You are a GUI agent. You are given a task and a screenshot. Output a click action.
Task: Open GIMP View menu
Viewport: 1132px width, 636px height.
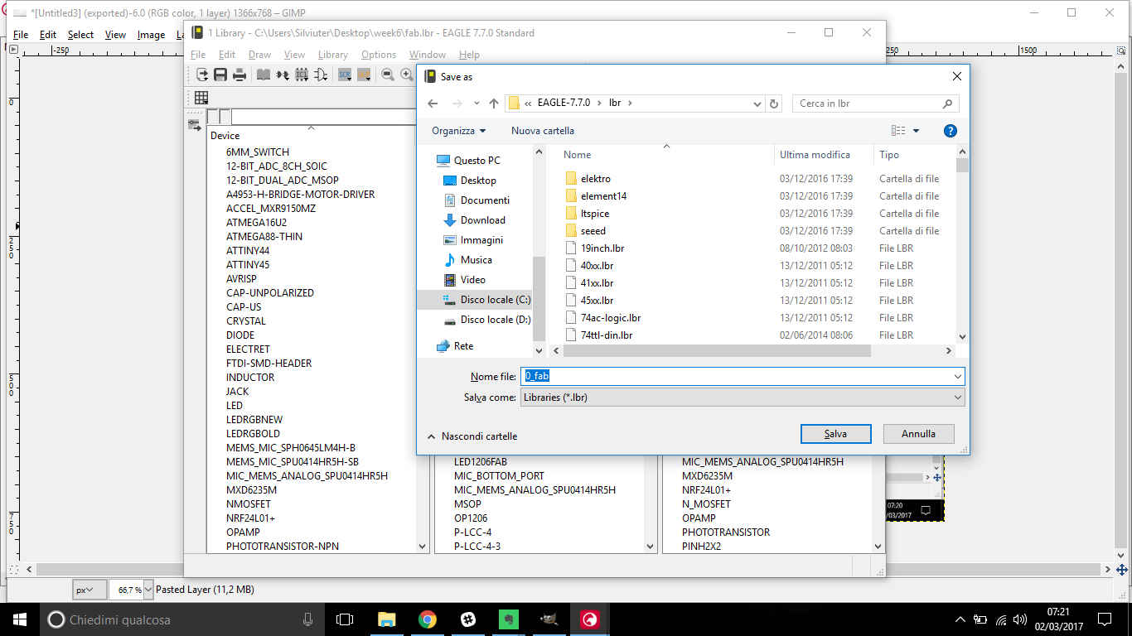pyautogui.click(x=115, y=35)
